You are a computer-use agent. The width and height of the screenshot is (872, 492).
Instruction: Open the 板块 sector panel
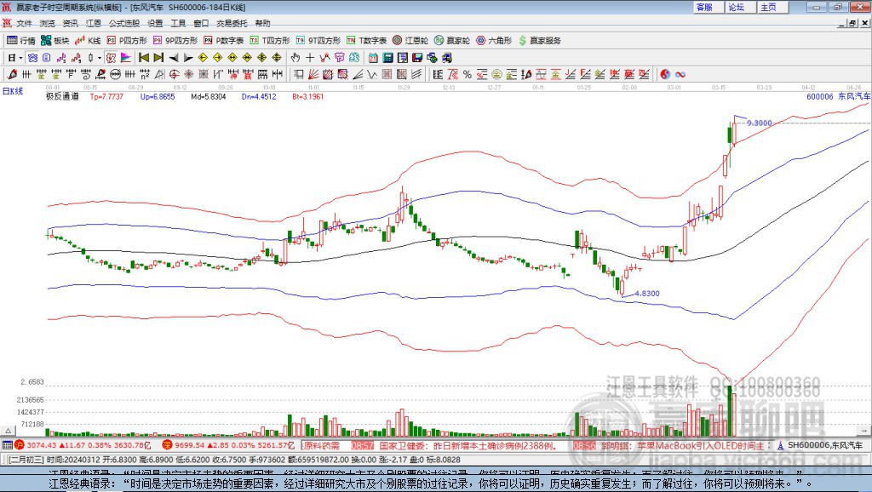(x=55, y=40)
